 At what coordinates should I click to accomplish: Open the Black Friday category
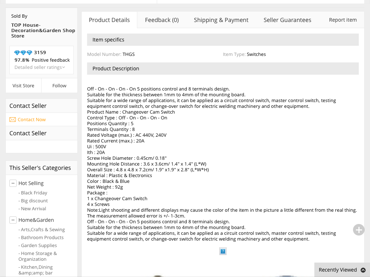click(34, 193)
